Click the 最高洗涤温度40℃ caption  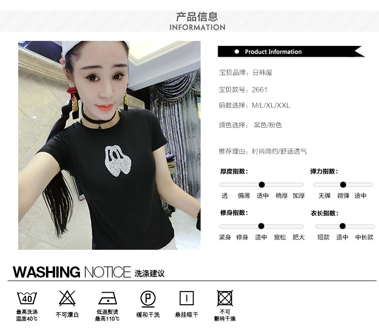27,315
